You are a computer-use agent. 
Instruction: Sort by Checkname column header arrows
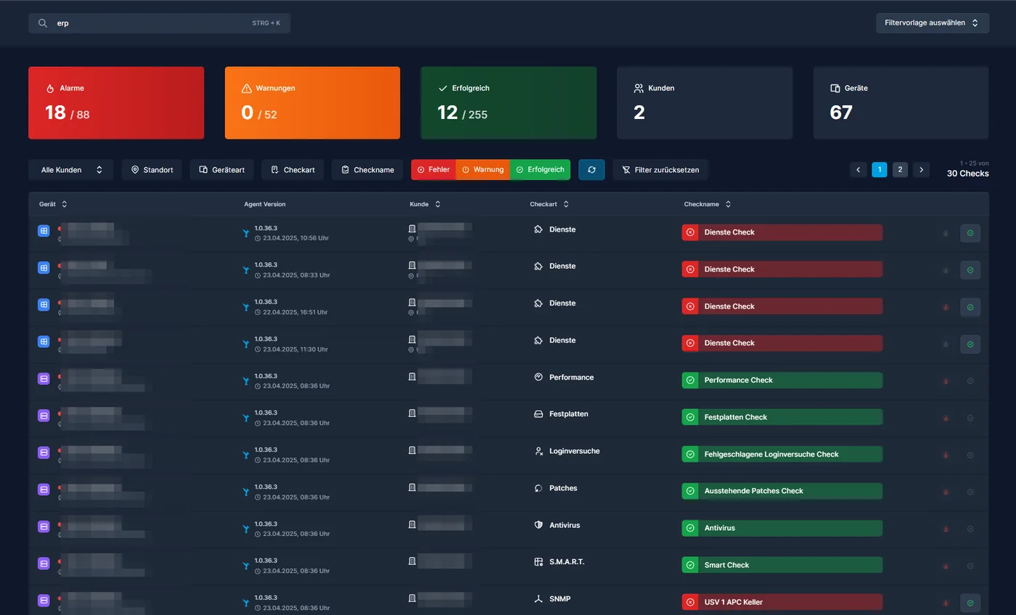pyautogui.click(x=728, y=205)
